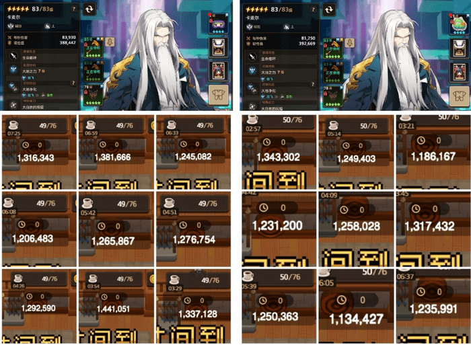This screenshot has width=471, height=345.
Task: Click the swap arrows icon beside the 81,250 stats panel
Action: [x=328, y=9]
